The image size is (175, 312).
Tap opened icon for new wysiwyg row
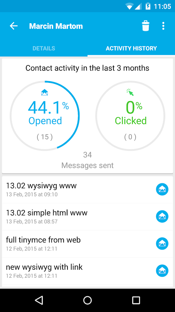point(162,271)
